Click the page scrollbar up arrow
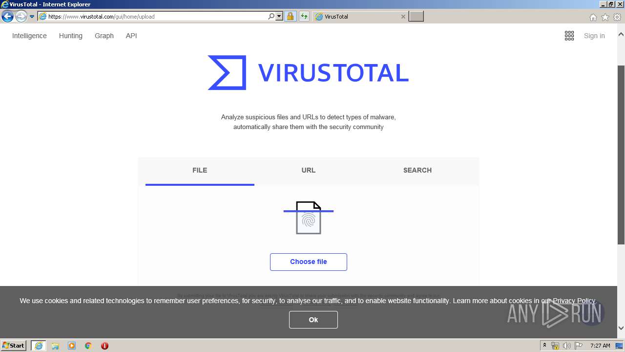 621,35
